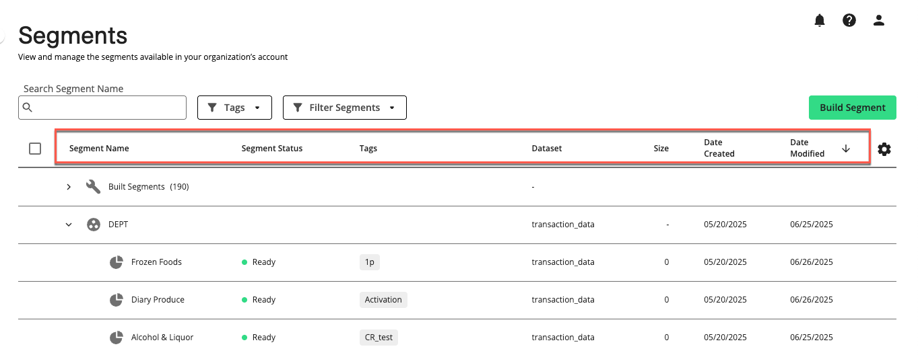This screenshot has height=355, width=918.
Task: Click the Diary Produce pie chart icon
Action: click(x=117, y=300)
